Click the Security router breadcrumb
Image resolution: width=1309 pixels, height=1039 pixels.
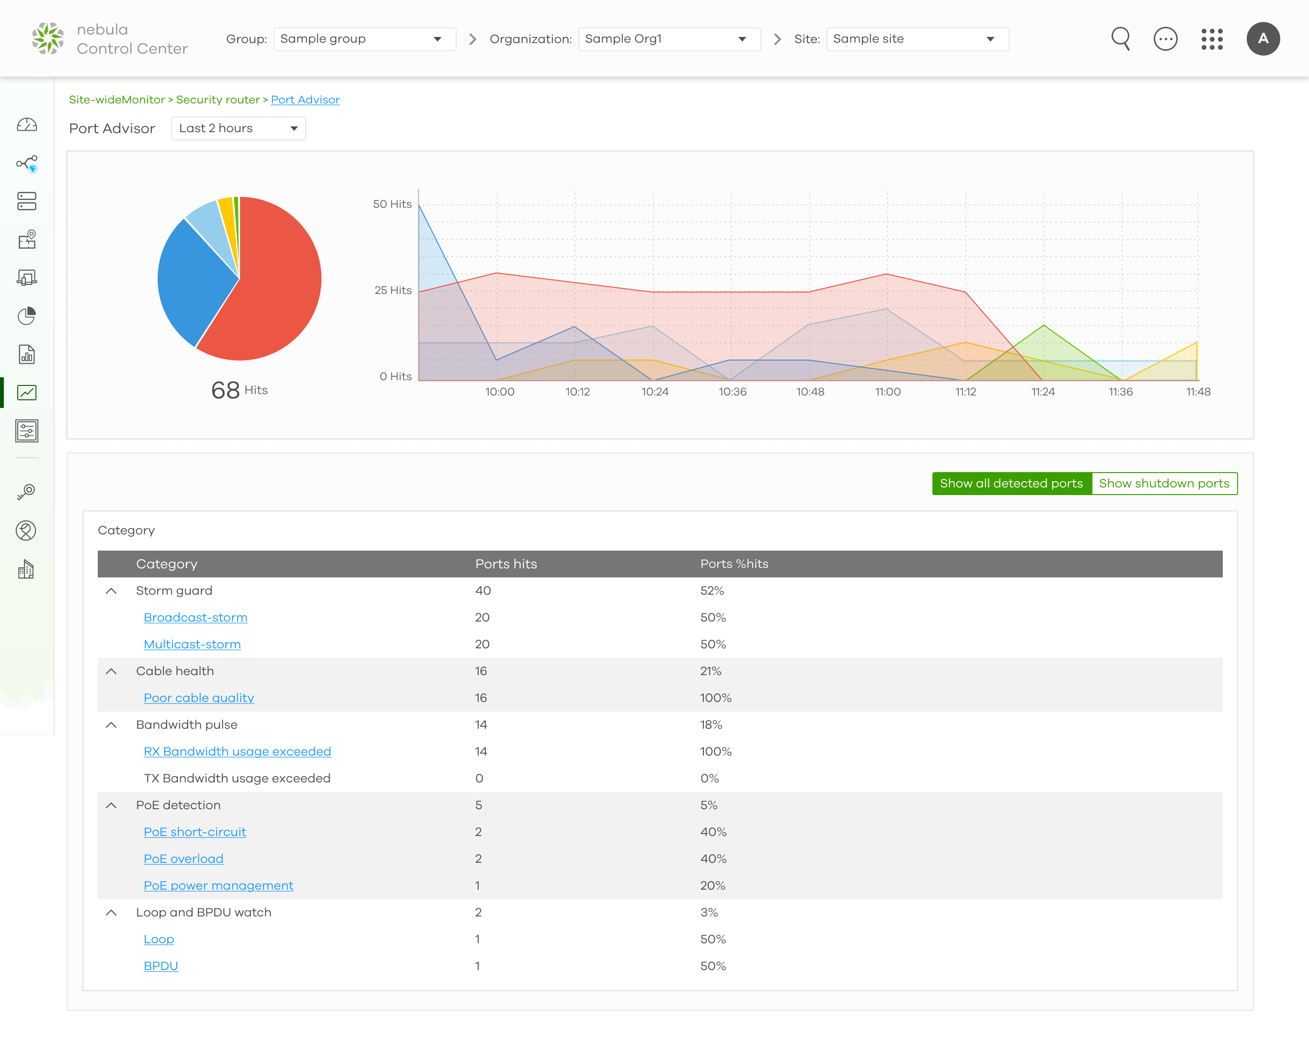[x=218, y=100]
